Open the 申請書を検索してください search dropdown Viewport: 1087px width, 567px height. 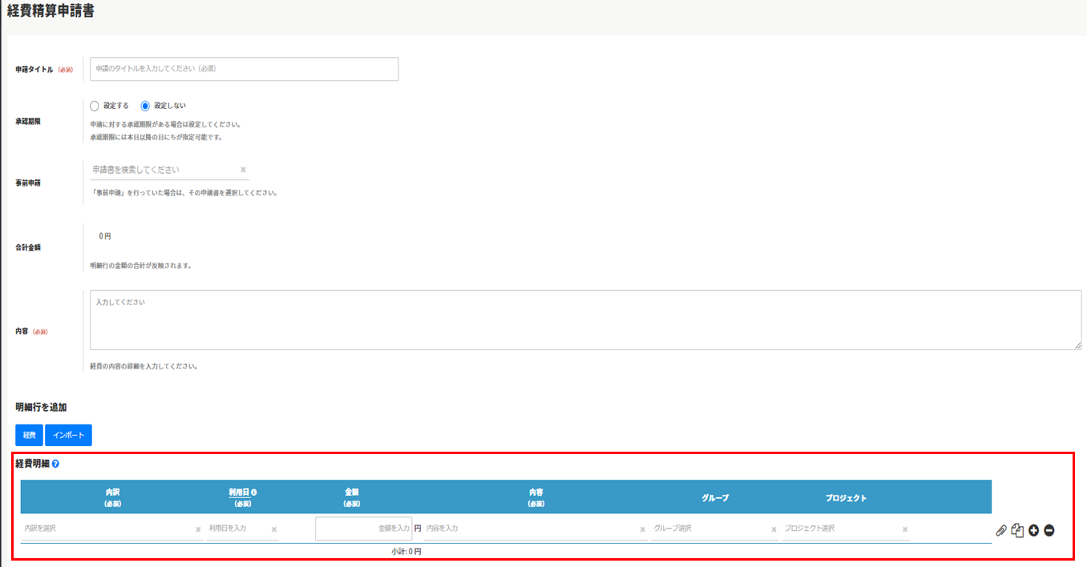[163, 170]
